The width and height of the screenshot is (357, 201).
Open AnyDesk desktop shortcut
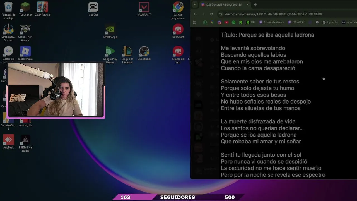pos(8,142)
